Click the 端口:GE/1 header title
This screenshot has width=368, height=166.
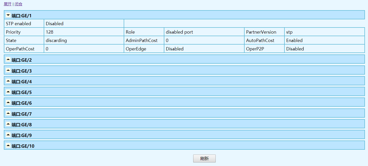pos(21,16)
